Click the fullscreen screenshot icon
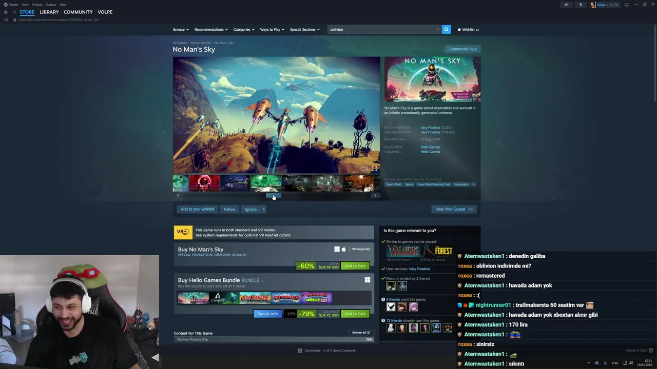 pos(374,168)
